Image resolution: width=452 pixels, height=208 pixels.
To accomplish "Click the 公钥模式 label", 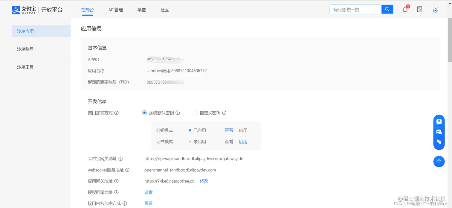I will pos(164,130).
